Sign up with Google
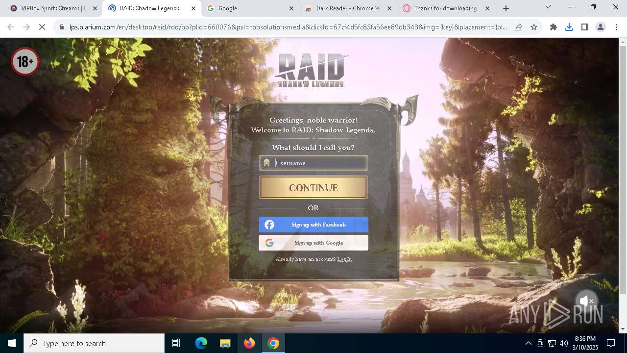Image resolution: width=627 pixels, height=353 pixels. (313, 243)
